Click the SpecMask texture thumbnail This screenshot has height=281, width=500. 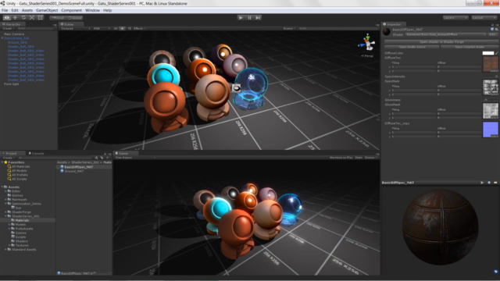tap(491, 87)
